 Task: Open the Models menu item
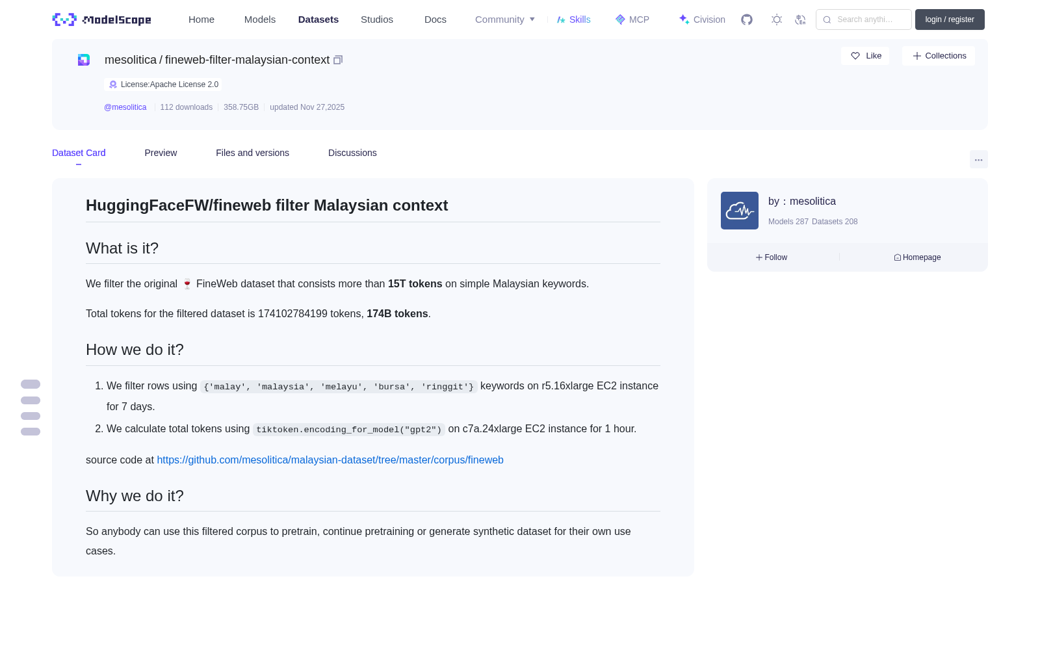(260, 19)
